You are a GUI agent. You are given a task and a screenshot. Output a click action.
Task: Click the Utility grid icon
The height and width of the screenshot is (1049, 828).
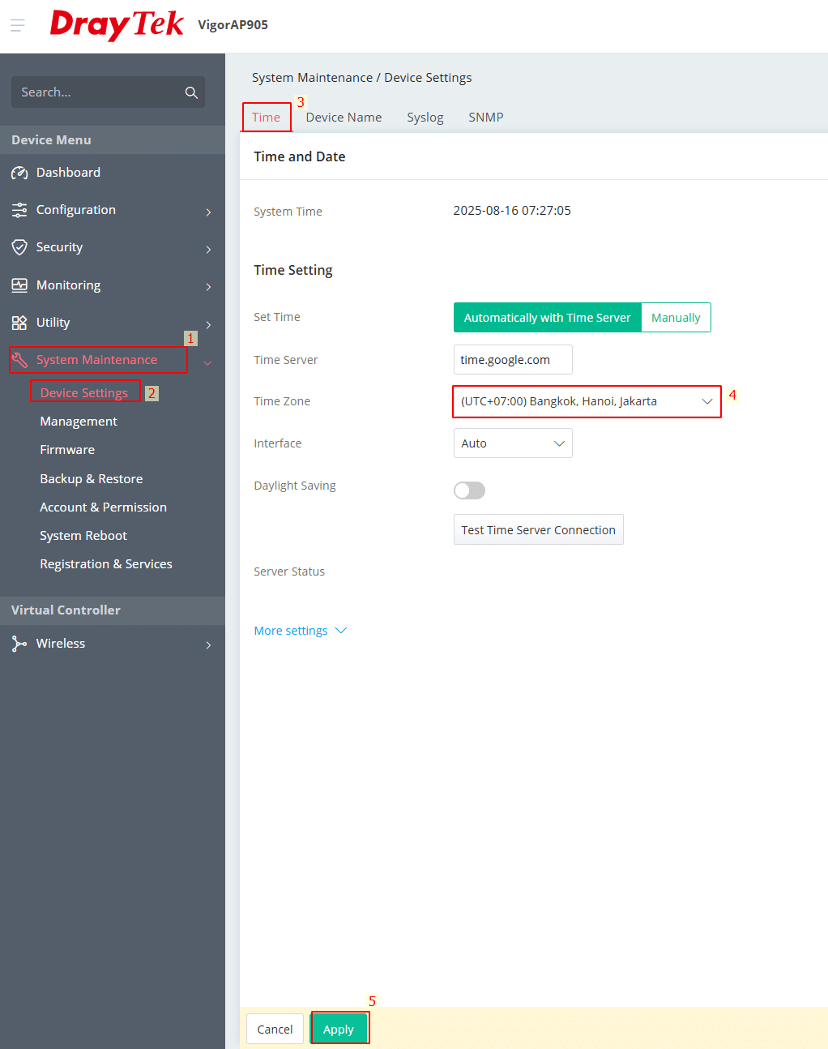tap(19, 323)
